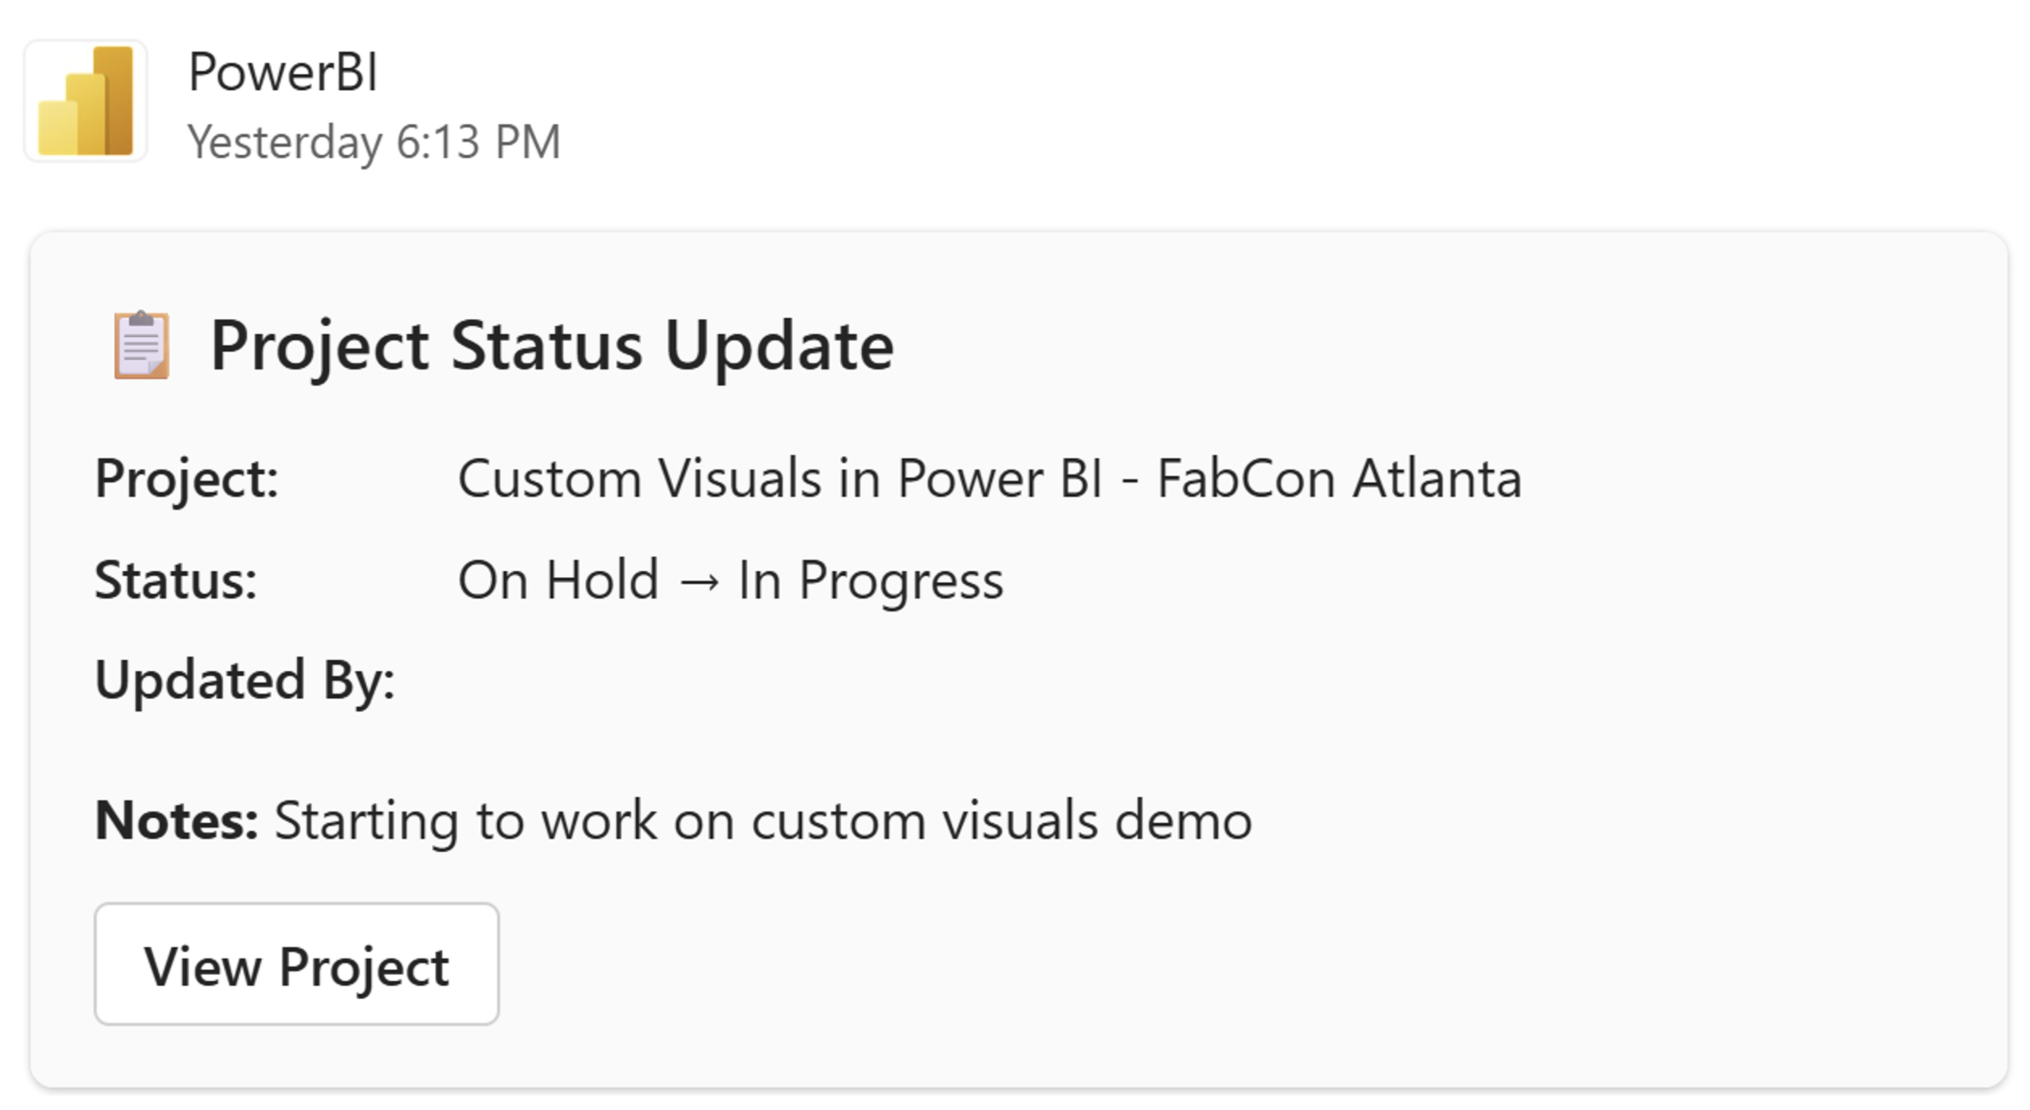The height and width of the screenshot is (1110, 2030).
Task: Click the word Project in the card title
Action: [x=320, y=345]
